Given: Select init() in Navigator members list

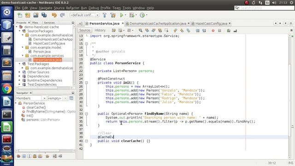Looking at the screenshot, I should point(29,116).
